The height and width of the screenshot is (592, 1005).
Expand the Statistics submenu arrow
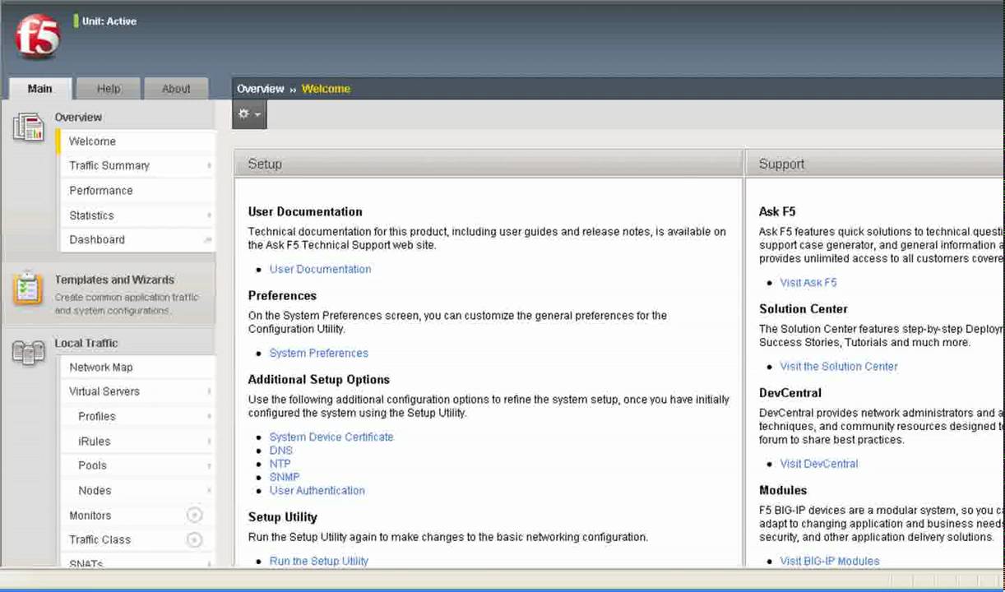pos(209,215)
